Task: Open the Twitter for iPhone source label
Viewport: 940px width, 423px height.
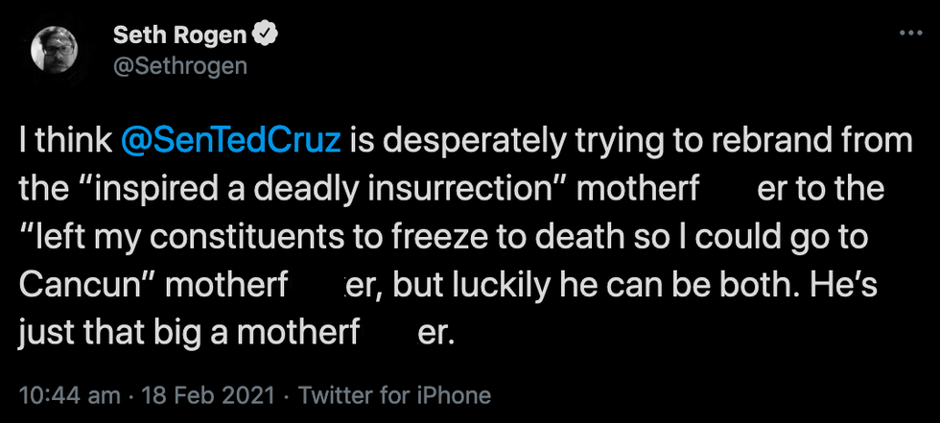Action: (x=395, y=395)
